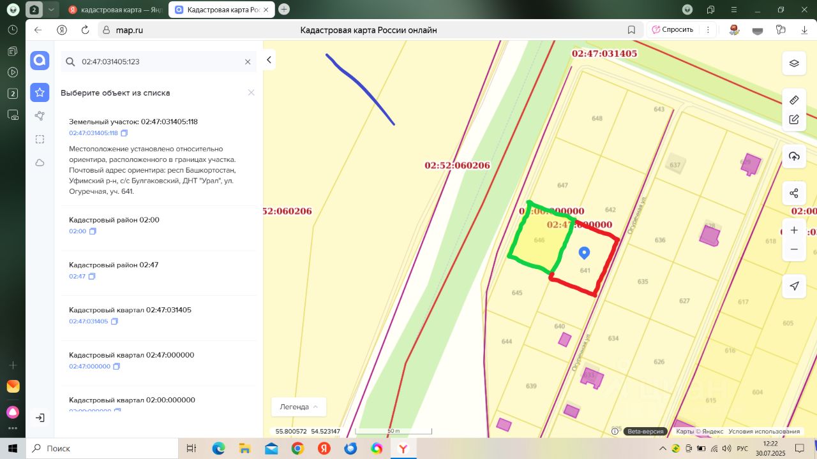Copy cadastral quarter 02:47:000000 number

coord(117,367)
